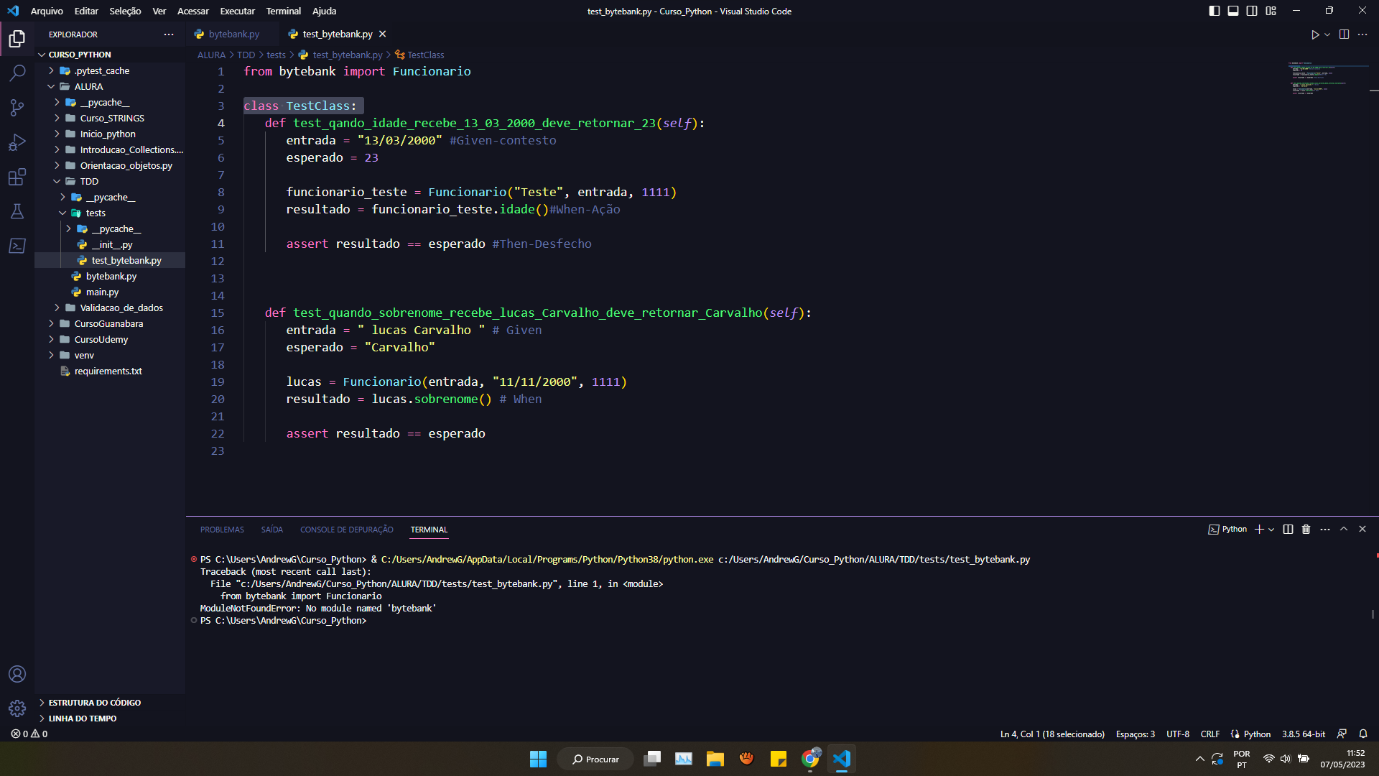Go to line via Ln 4, Col 1
The width and height of the screenshot is (1379, 776).
1051,734
